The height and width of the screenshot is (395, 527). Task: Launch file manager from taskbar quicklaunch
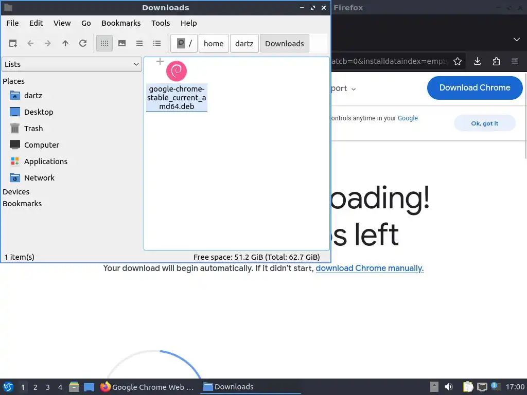[x=74, y=387]
